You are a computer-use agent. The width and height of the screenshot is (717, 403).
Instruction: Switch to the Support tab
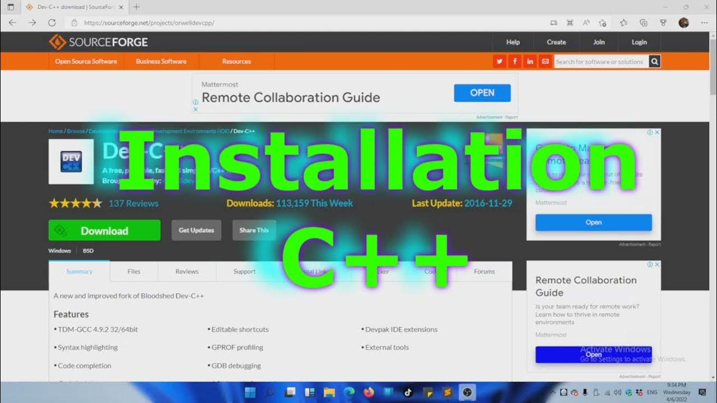pyautogui.click(x=244, y=271)
